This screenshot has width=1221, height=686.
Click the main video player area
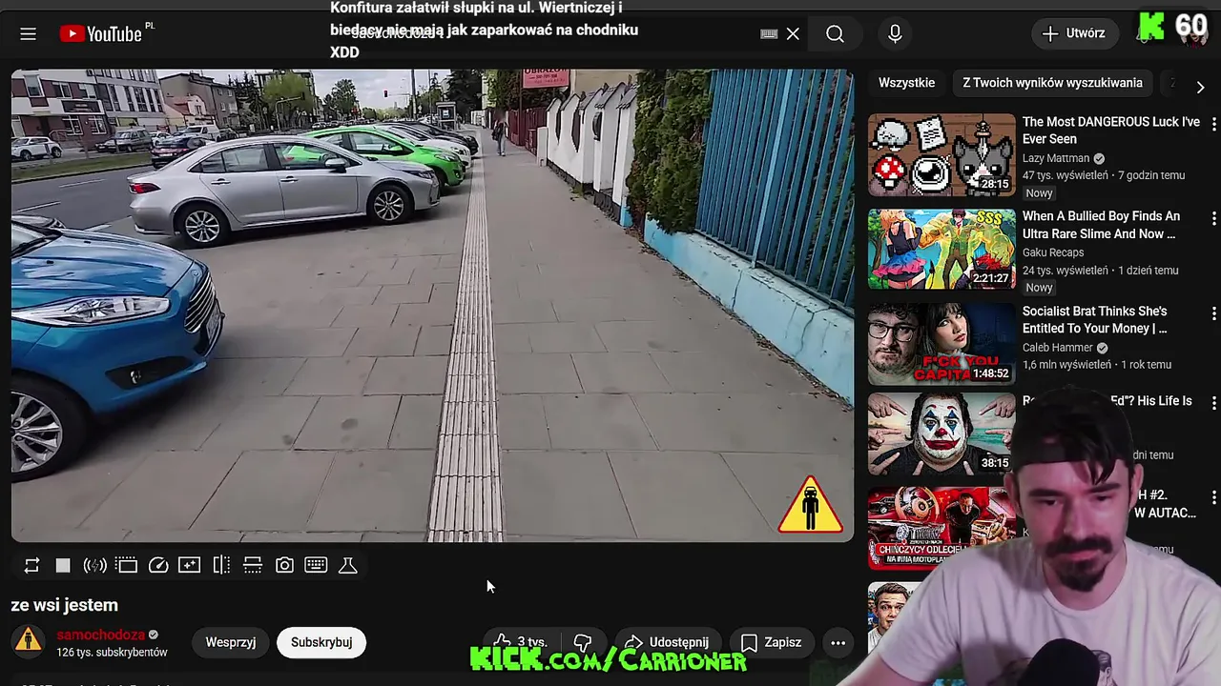[432, 305]
